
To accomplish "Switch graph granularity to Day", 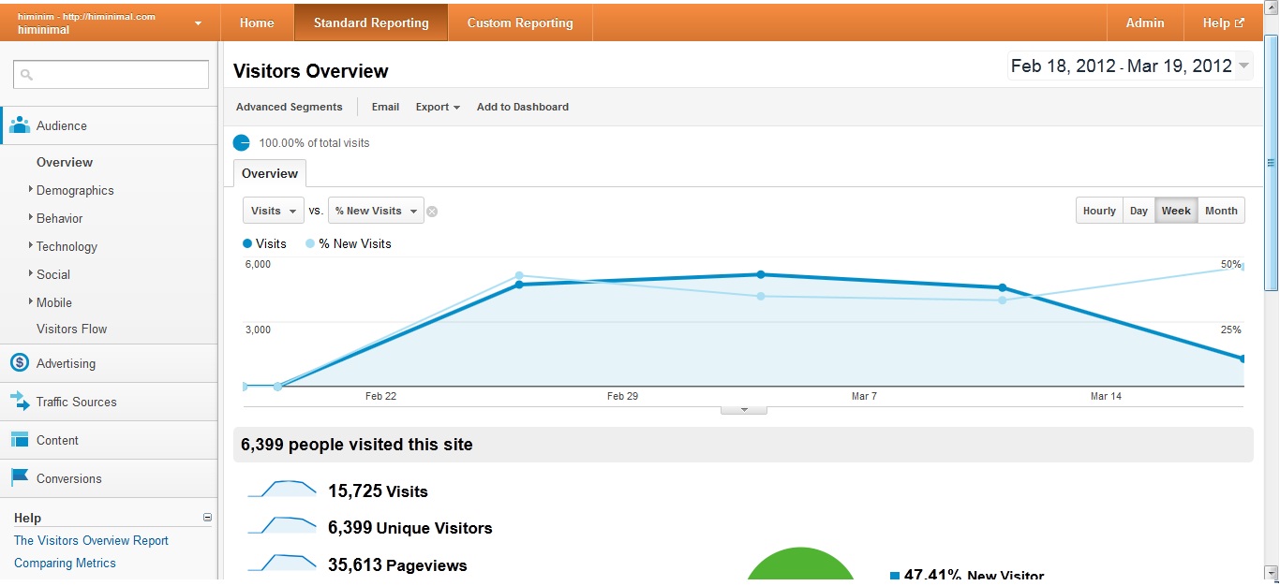I will [1139, 211].
